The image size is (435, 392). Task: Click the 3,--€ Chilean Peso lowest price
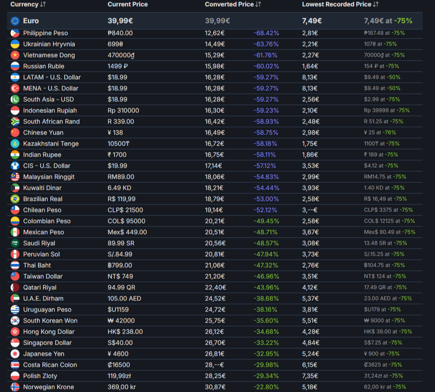point(309,210)
